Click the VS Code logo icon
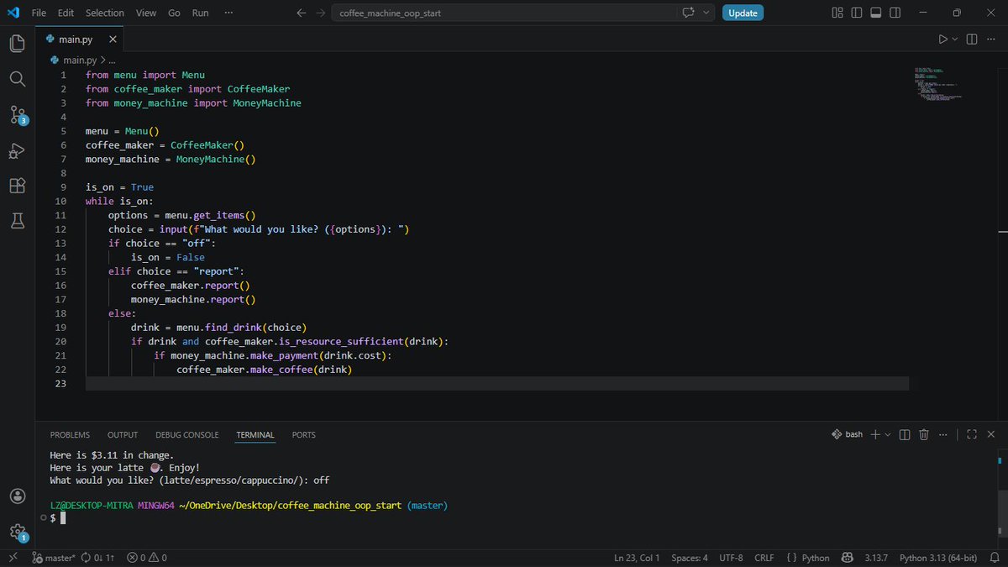This screenshot has height=567, width=1008. (13, 13)
